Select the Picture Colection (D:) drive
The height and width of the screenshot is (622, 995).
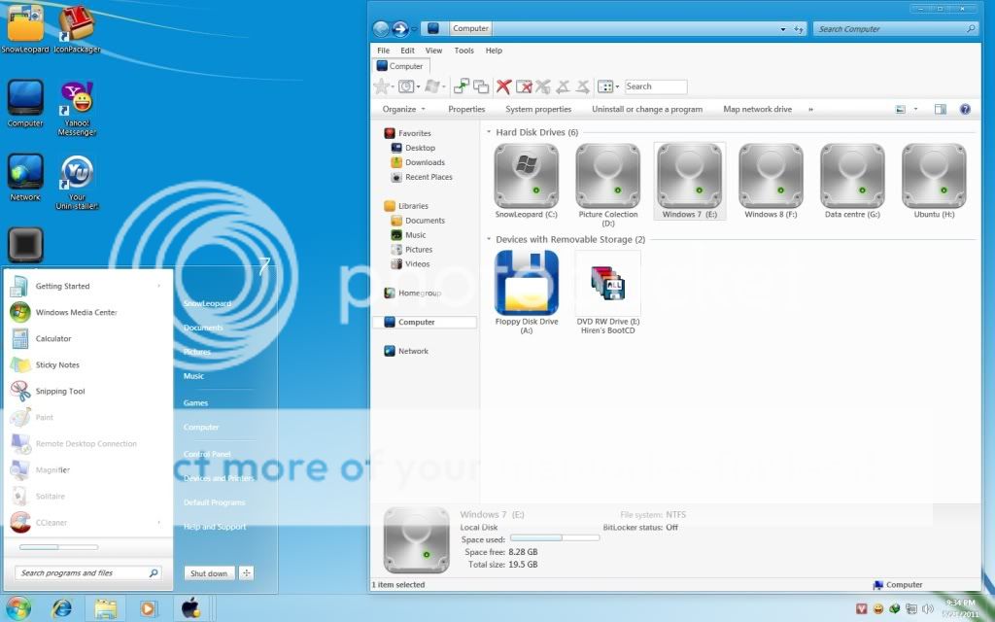(x=608, y=176)
